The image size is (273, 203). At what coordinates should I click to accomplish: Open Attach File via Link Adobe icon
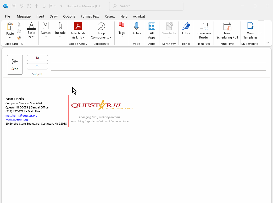[78, 26]
